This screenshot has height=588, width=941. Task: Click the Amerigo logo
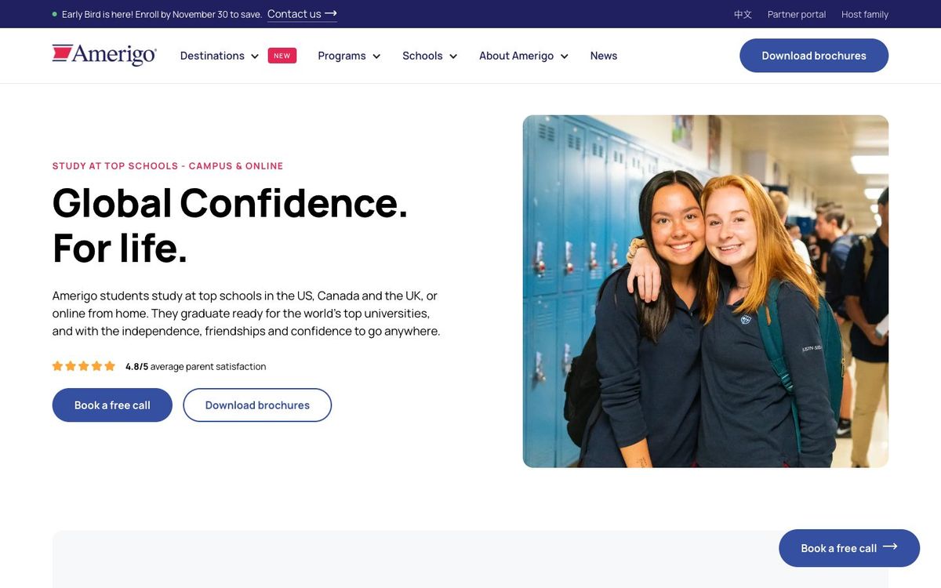104,55
